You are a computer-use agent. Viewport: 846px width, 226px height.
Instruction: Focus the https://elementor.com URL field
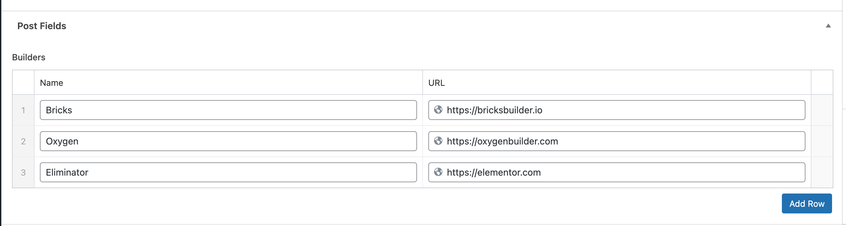tap(617, 172)
